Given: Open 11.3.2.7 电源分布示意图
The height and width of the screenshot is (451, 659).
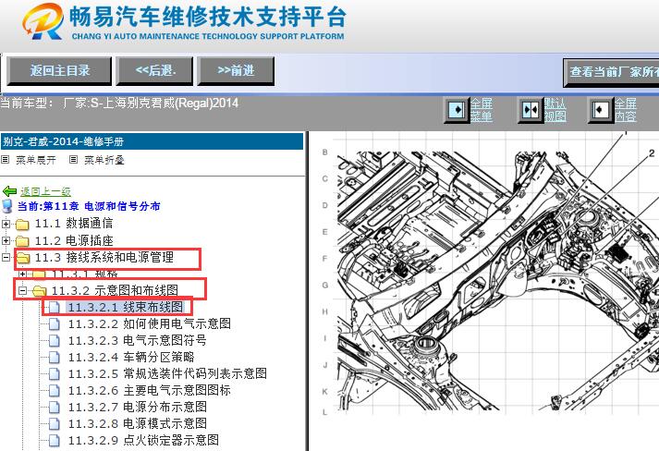Looking at the screenshot, I should [137, 407].
